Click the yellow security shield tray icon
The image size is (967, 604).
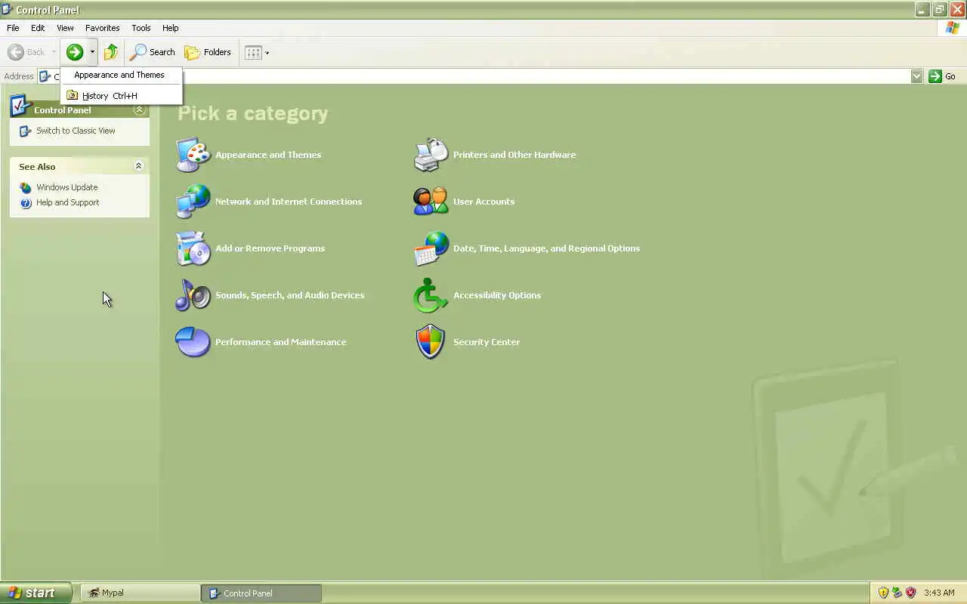(x=883, y=593)
